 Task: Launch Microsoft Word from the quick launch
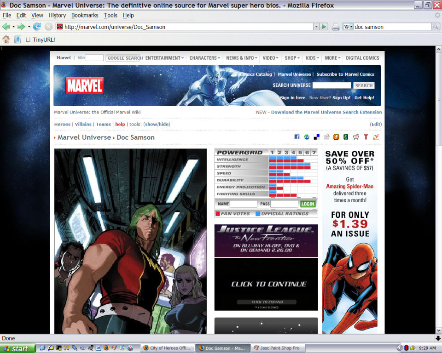[99, 348]
